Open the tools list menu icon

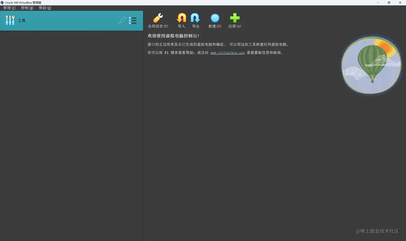133,21
